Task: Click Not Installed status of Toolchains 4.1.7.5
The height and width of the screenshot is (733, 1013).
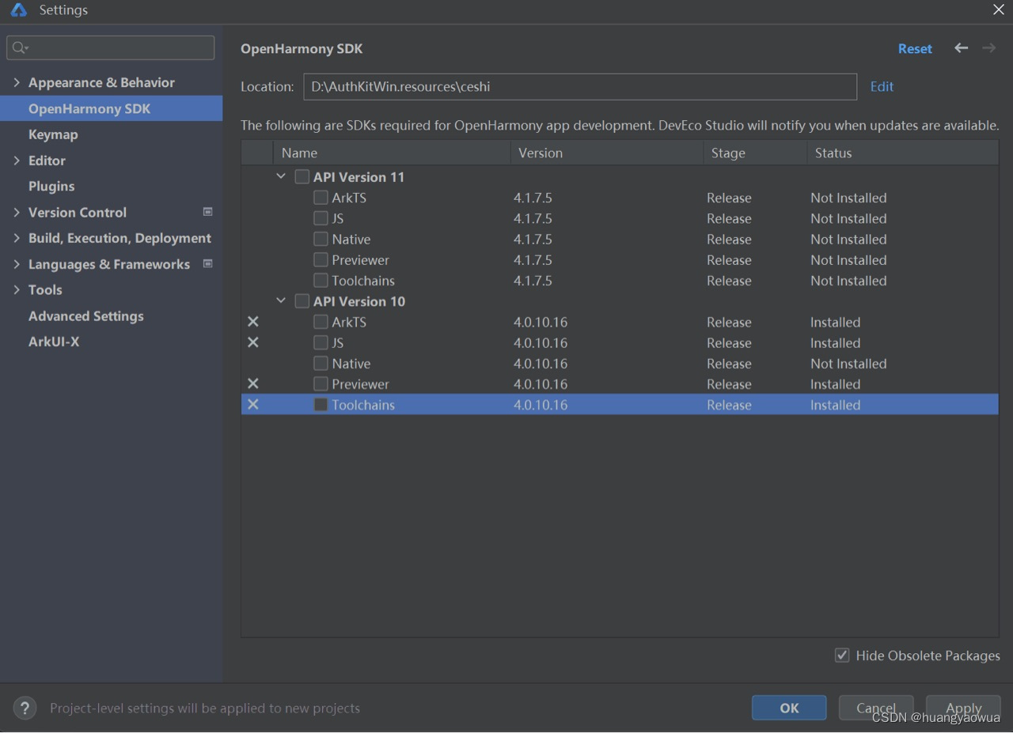Action: click(x=848, y=280)
